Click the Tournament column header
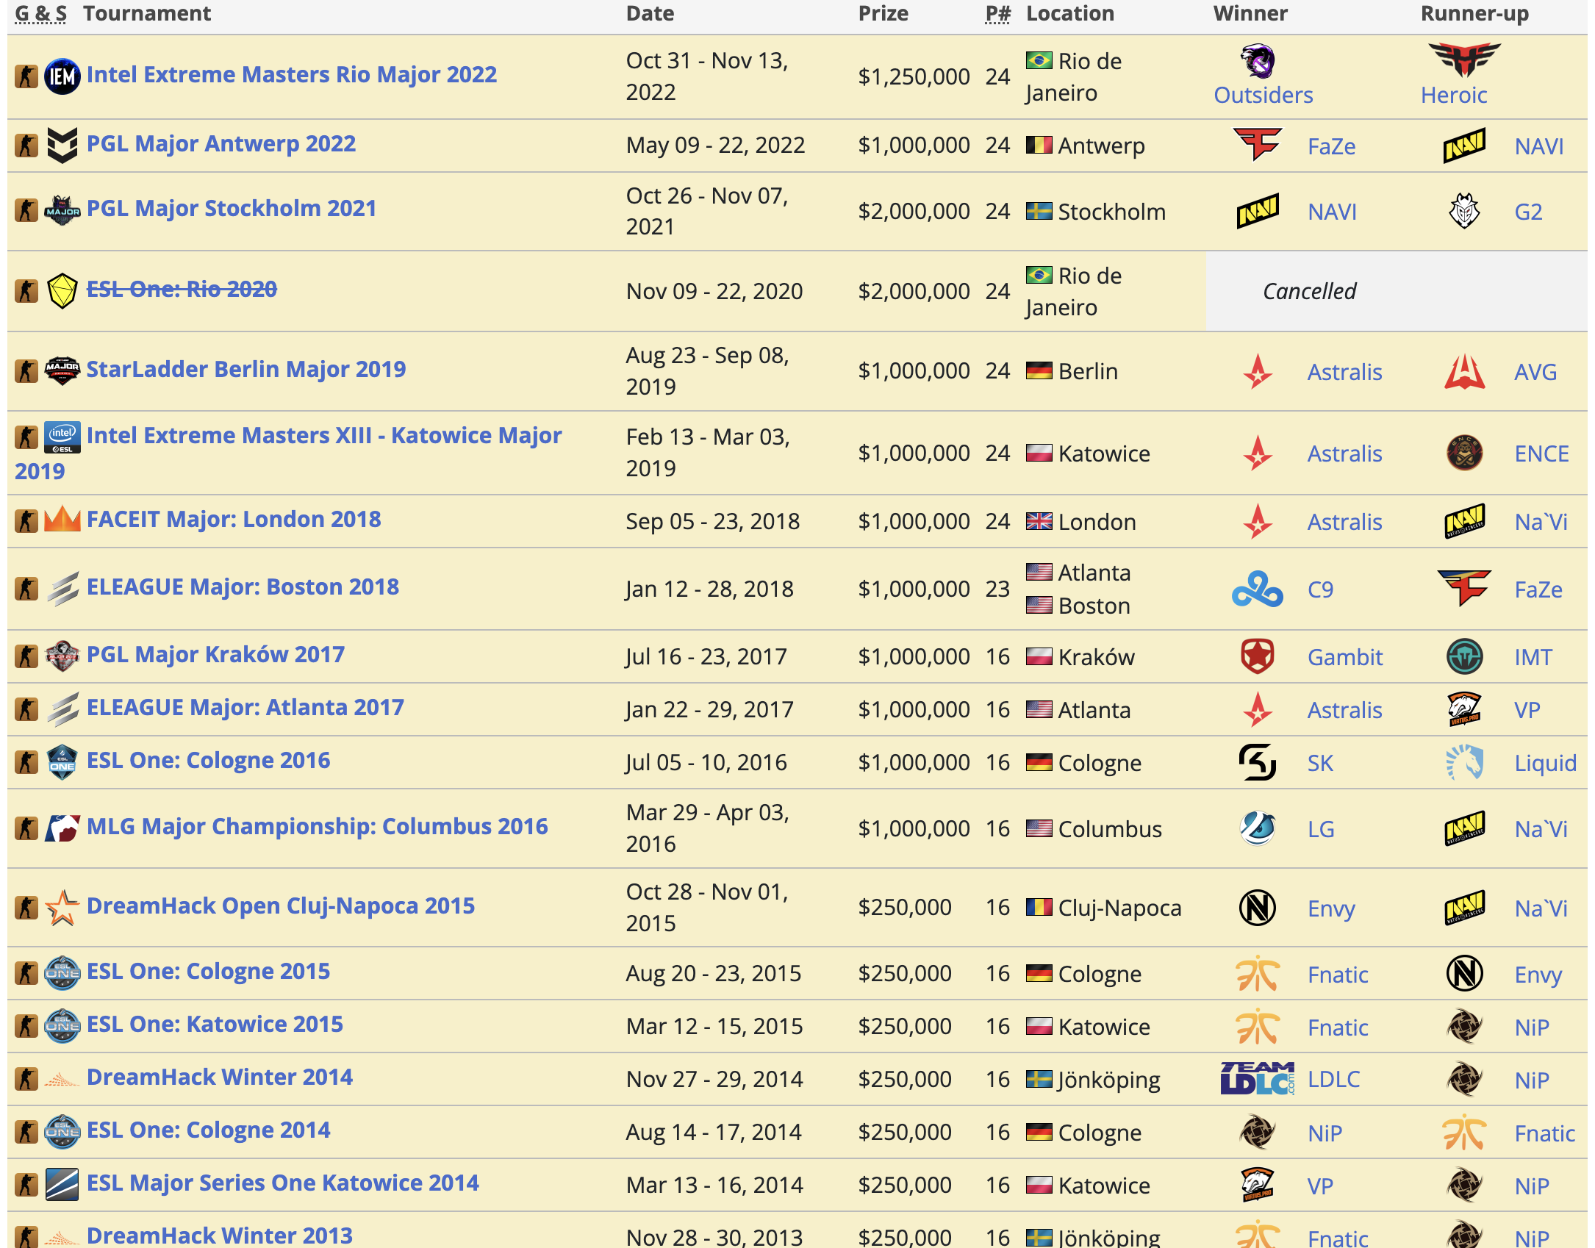The height and width of the screenshot is (1248, 1595). point(147,13)
